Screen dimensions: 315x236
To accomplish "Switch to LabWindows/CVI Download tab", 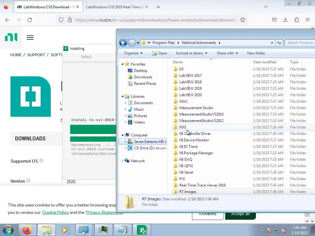I will point(48,7).
